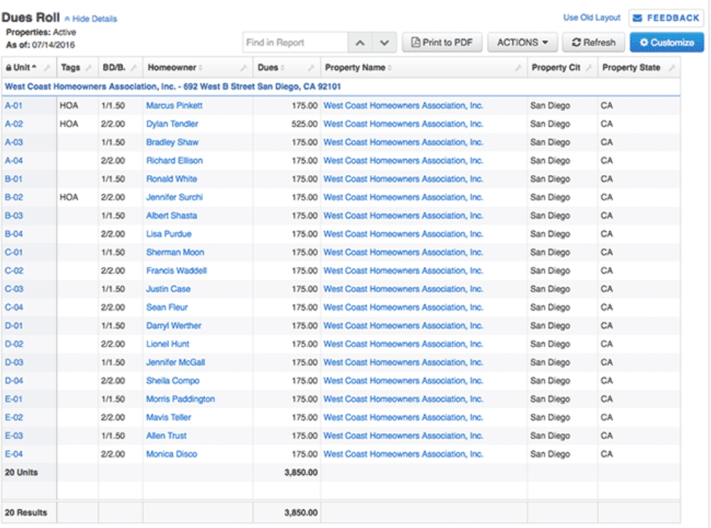Click the next match down-arrow in search
711x528 pixels.
click(x=385, y=43)
